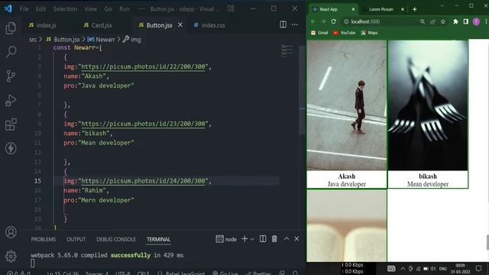
Task: Open a new browser tab
Action: pyautogui.click(x=414, y=9)
